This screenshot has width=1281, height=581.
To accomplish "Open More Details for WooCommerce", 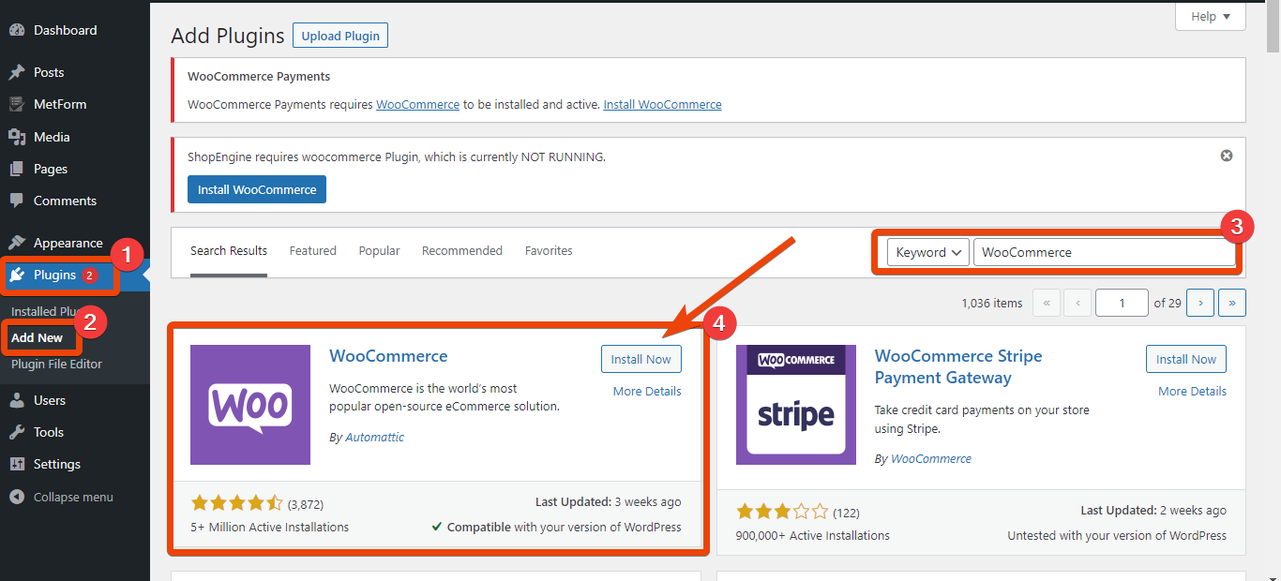I will [647, 391].
